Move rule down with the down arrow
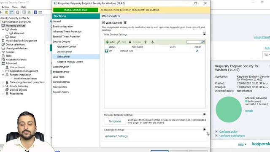 point(153,42)
